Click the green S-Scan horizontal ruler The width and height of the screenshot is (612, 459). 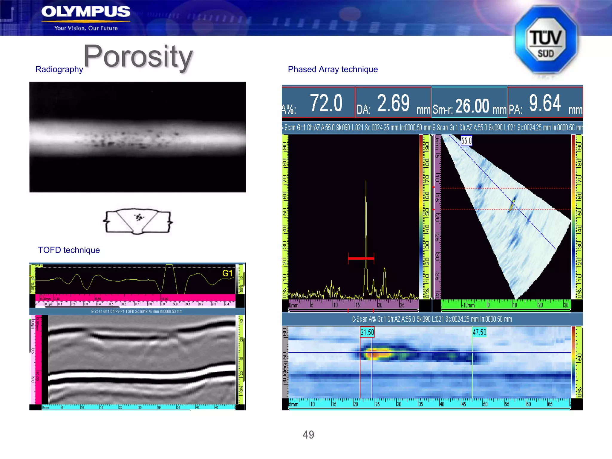pyautogui.click(x=506, y=305)
